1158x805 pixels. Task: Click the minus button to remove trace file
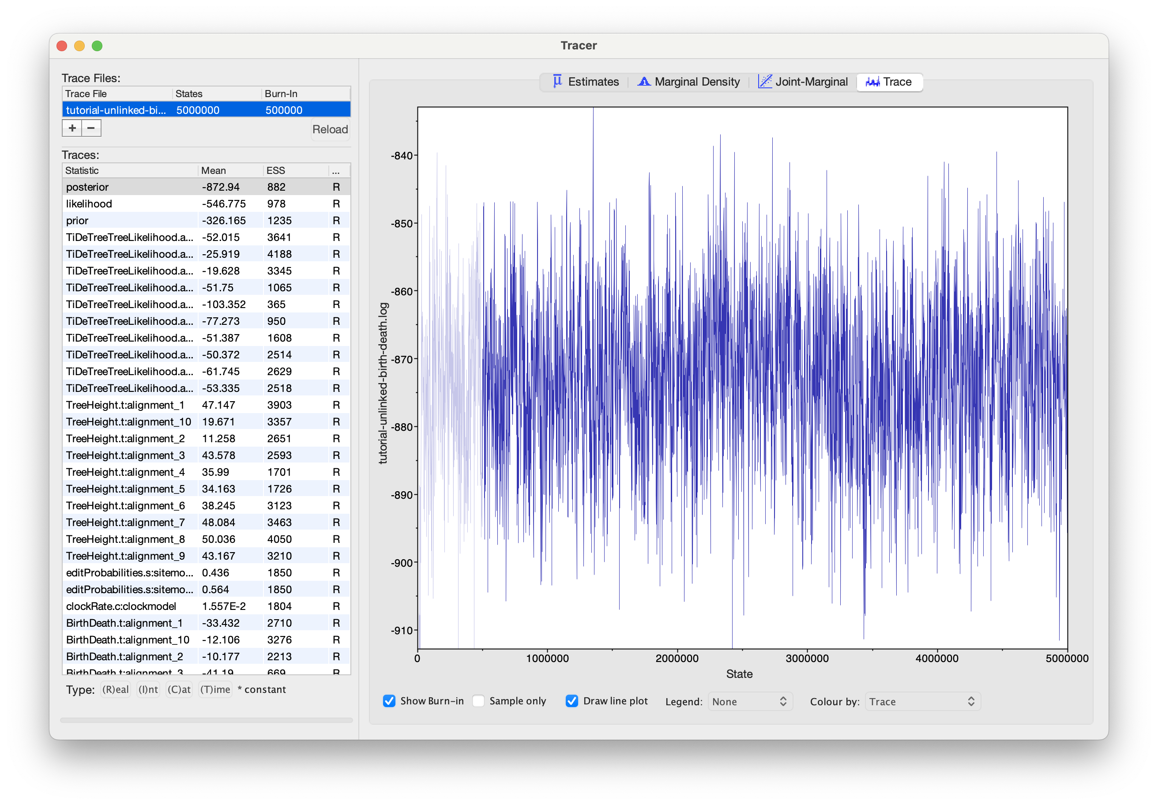(91, 128)
